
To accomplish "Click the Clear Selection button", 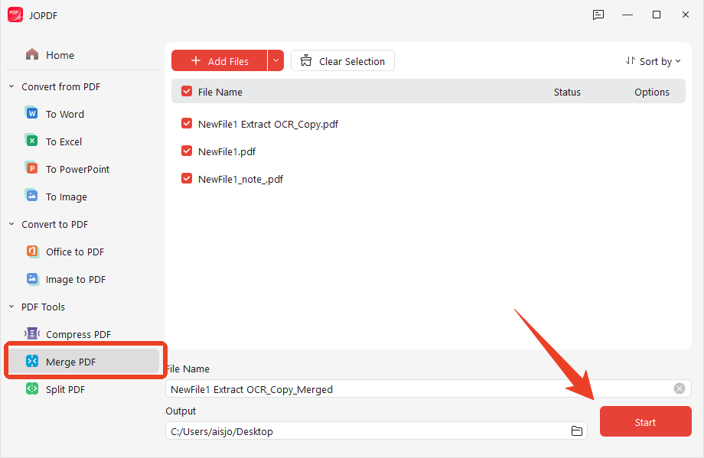I will tap(343, 60).
